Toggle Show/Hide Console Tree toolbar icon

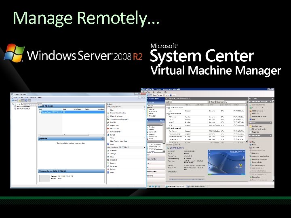pyautogui.click(x=23, y=101)
